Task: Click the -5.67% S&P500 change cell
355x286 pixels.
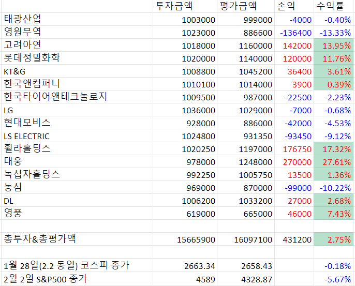Action: click(x=333, y=279)
